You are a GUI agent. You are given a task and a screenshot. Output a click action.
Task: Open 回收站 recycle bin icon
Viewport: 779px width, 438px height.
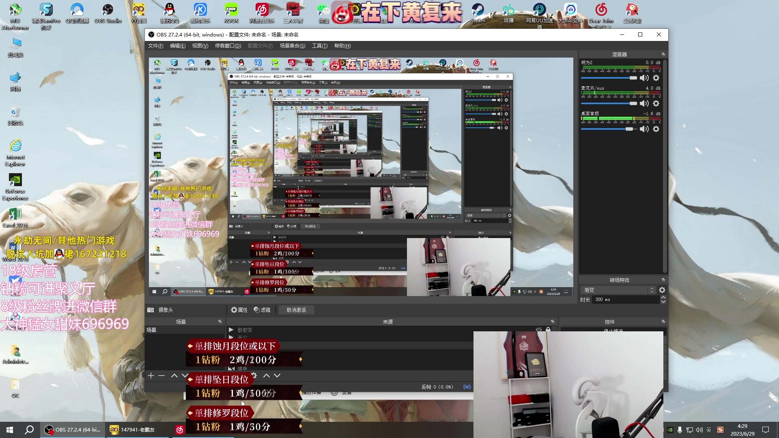point(15,116)
